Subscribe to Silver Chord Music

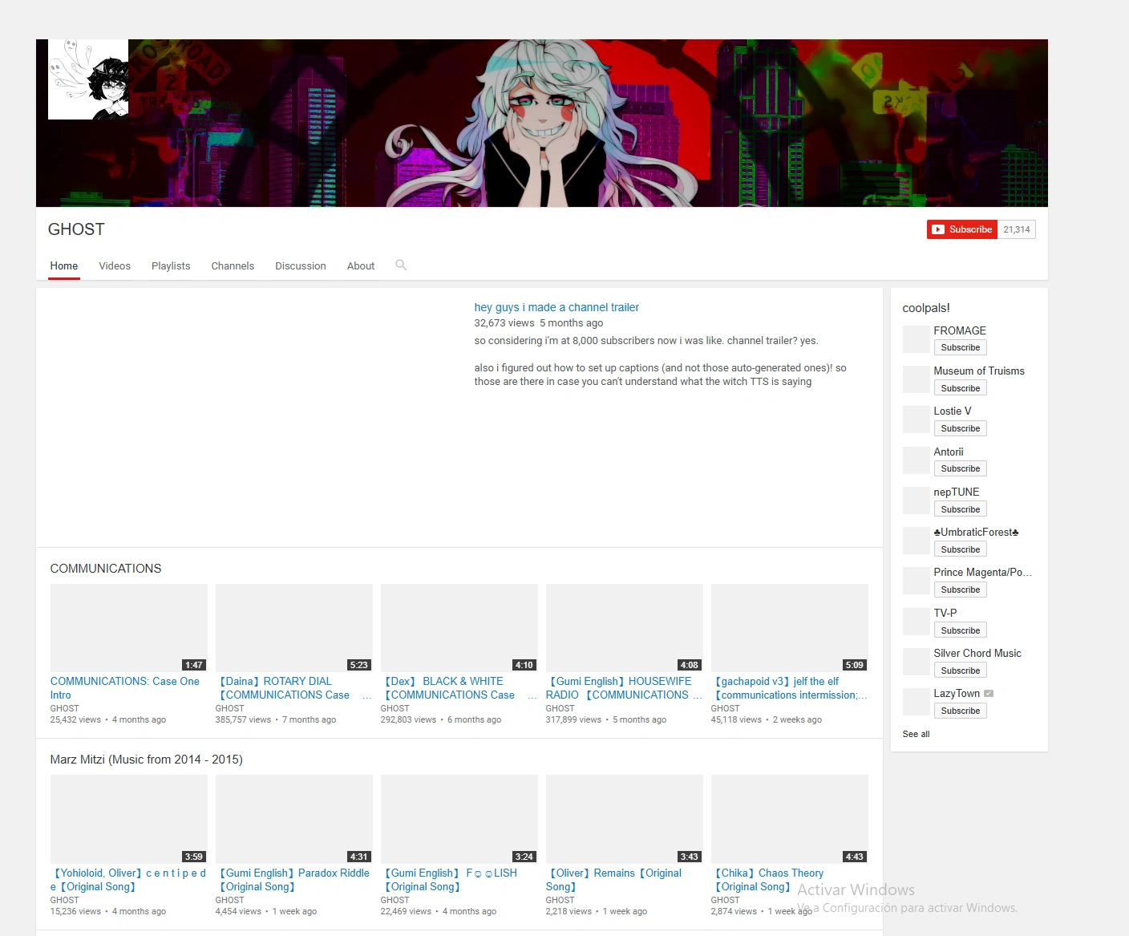(960, 671)
